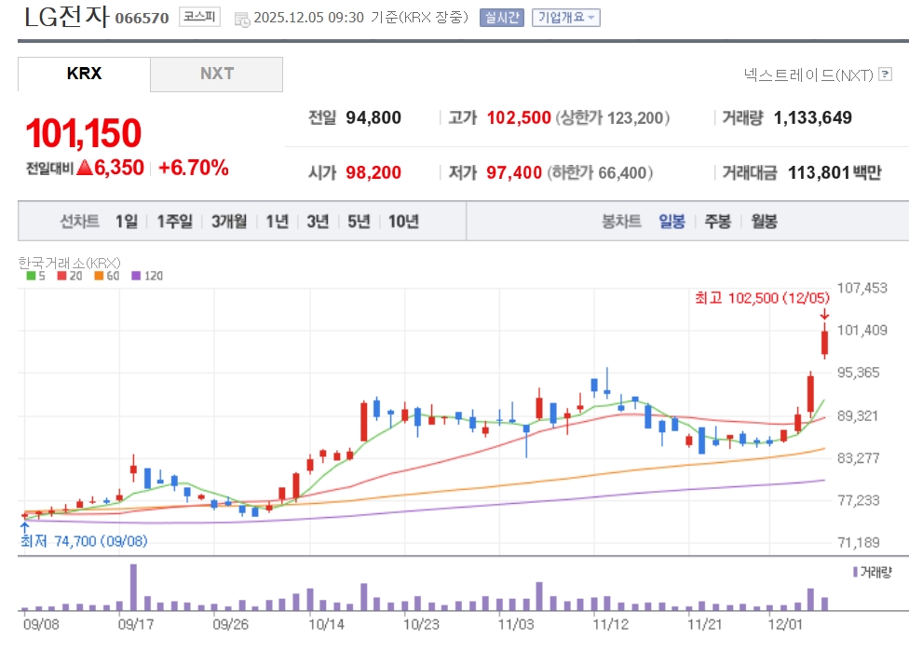The image size is (909, 652).
Task: Click the 최고 102,500 (12/05) chart label
Action: click(x=763, y=298)
